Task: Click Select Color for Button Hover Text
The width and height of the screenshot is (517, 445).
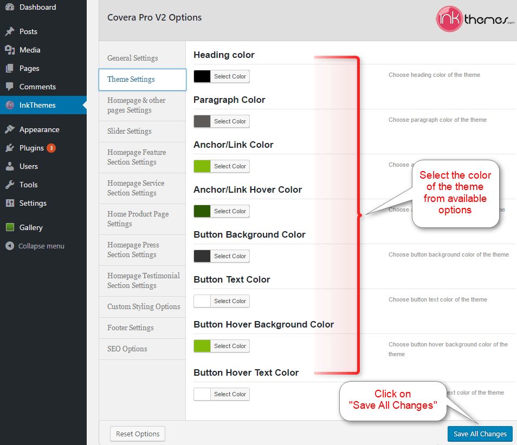Action: click(x=230, y=394)
